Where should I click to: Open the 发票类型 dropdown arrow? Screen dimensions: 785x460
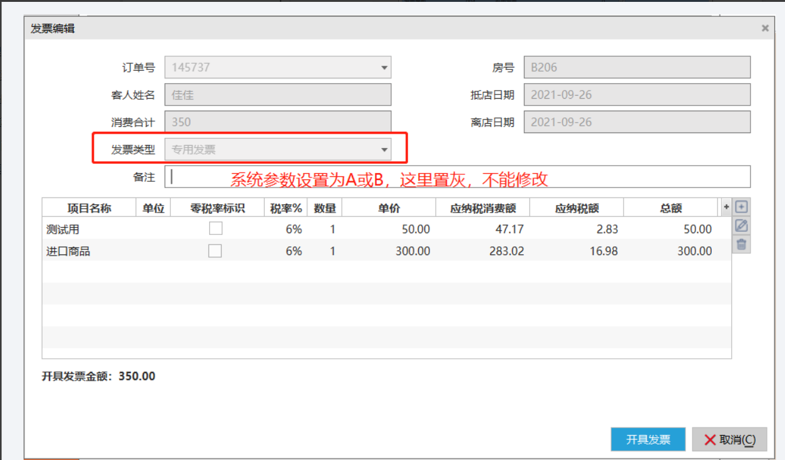pyautogui.click(x=383, y=150)
